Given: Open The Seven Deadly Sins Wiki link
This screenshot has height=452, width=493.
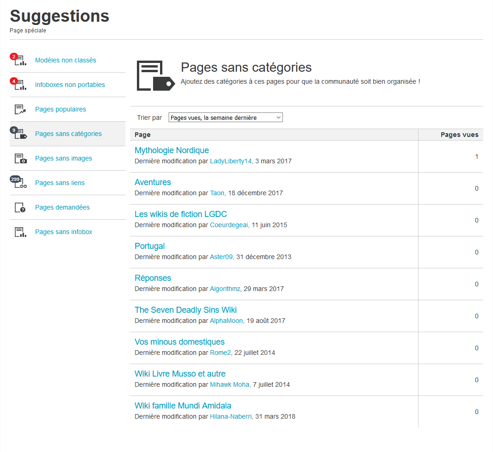Looking at the screenshot, I should tap(185, 310).
